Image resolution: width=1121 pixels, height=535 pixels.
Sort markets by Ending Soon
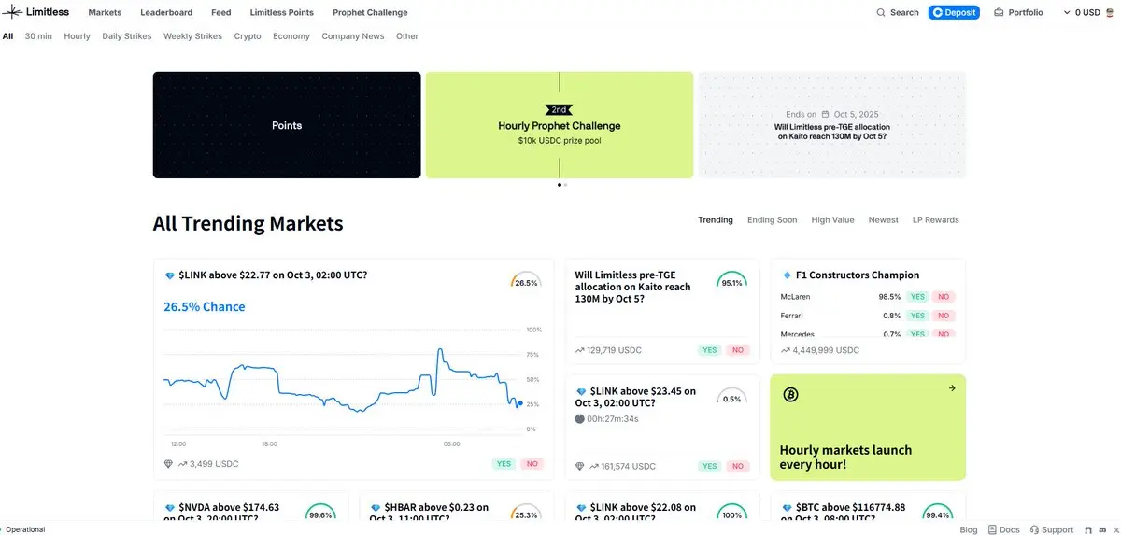tap(772, 220)
